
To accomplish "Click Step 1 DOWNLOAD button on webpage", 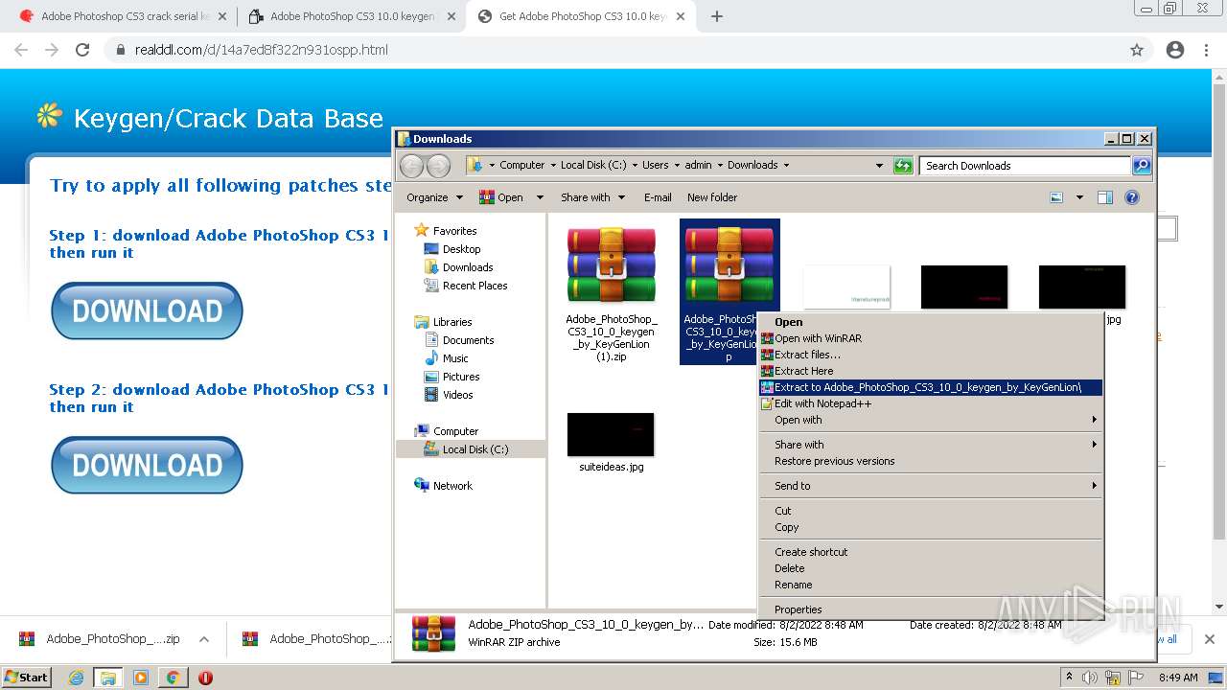I will [x=147, y=310].
